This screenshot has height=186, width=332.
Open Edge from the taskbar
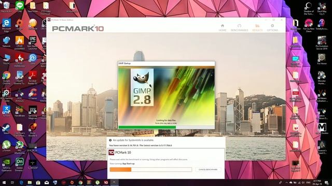pos(21,182)
